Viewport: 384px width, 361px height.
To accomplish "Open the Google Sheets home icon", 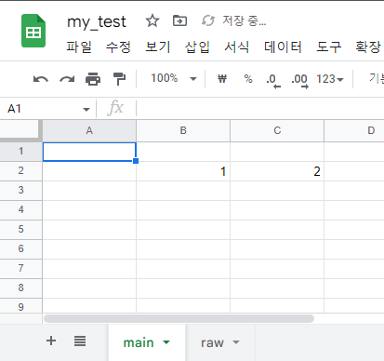I will point(33,31).
